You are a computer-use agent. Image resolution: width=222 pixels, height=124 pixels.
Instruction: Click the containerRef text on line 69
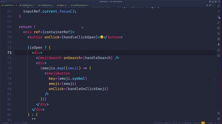(57, 32)
